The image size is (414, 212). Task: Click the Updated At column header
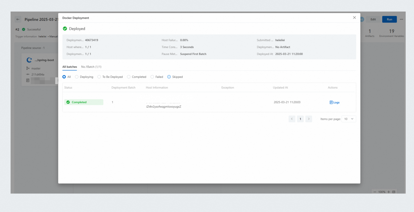coord(280,88)
